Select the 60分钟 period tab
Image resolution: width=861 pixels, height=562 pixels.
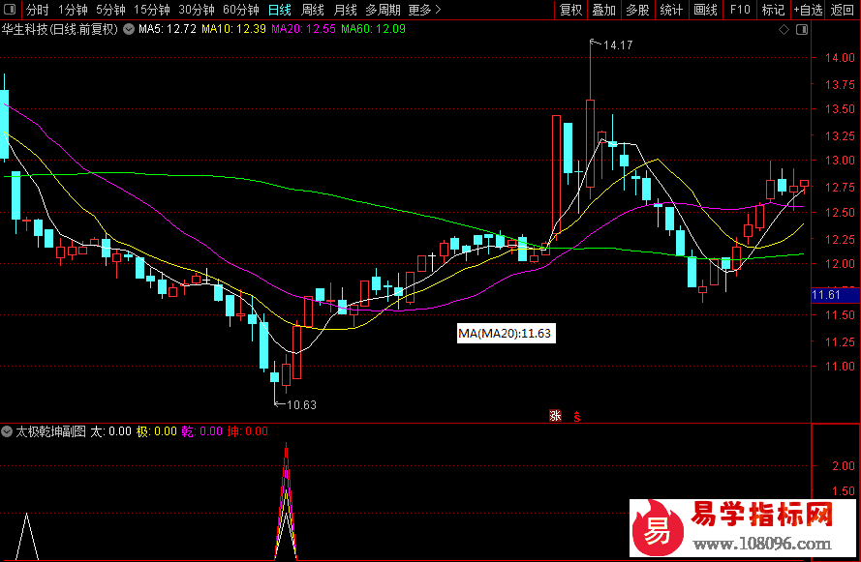(241, 10)
